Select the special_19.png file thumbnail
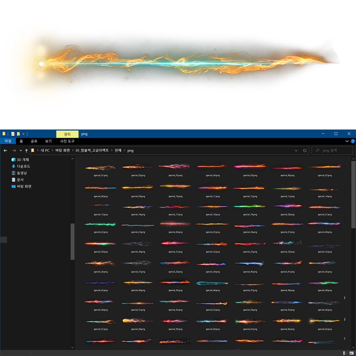 pyautogui.click(x=250, y=206)
